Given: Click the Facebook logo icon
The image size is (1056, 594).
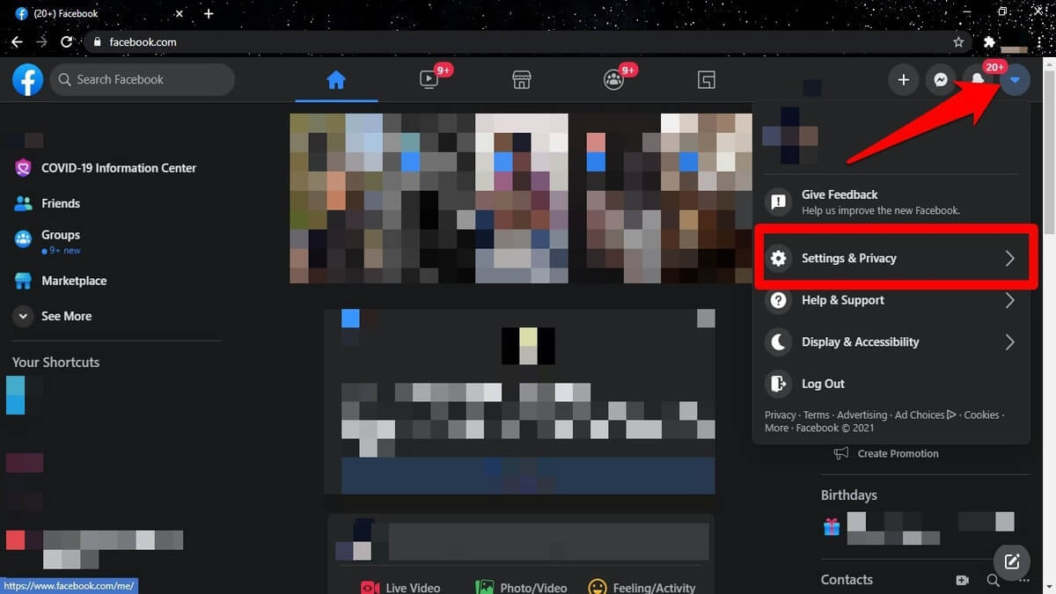Looking at the screenshot, I should pyautogui.click(x=28, y=80).
